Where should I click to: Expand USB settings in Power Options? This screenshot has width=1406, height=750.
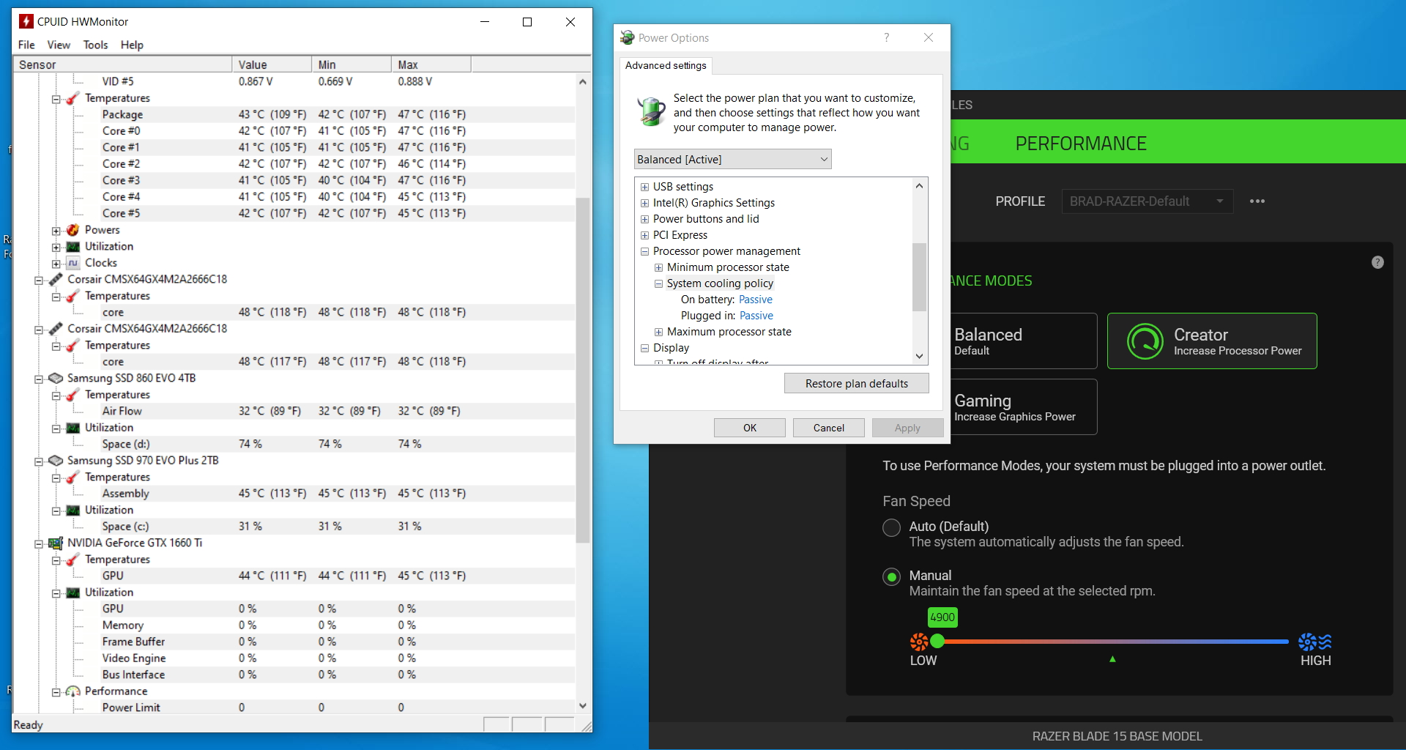[x=644, y=187]
